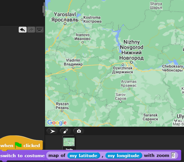The height and width of the screenshot is (162, 184).
Task: Take a camera snapshot for new sprite
Action: (x=79, y=131)
